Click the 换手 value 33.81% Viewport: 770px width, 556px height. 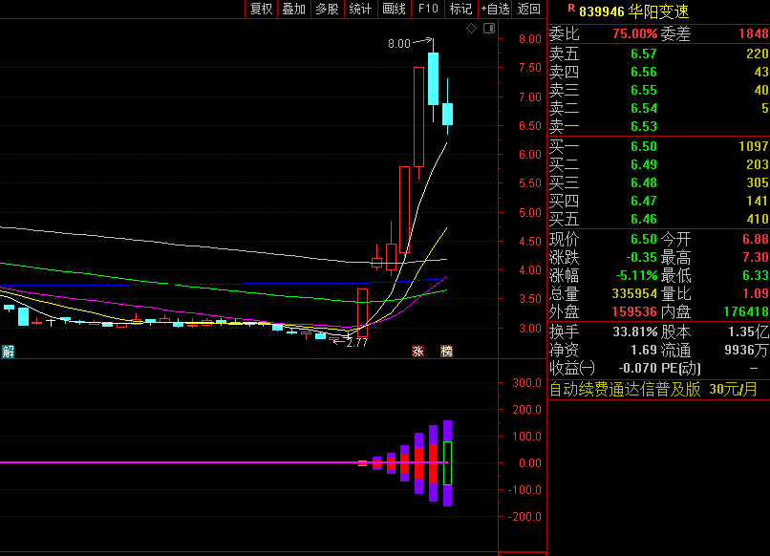coord(634,332)
